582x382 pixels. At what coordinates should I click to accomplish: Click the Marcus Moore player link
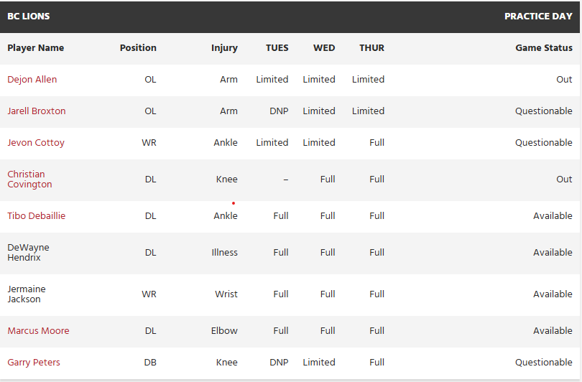click(x=38, y=331)
